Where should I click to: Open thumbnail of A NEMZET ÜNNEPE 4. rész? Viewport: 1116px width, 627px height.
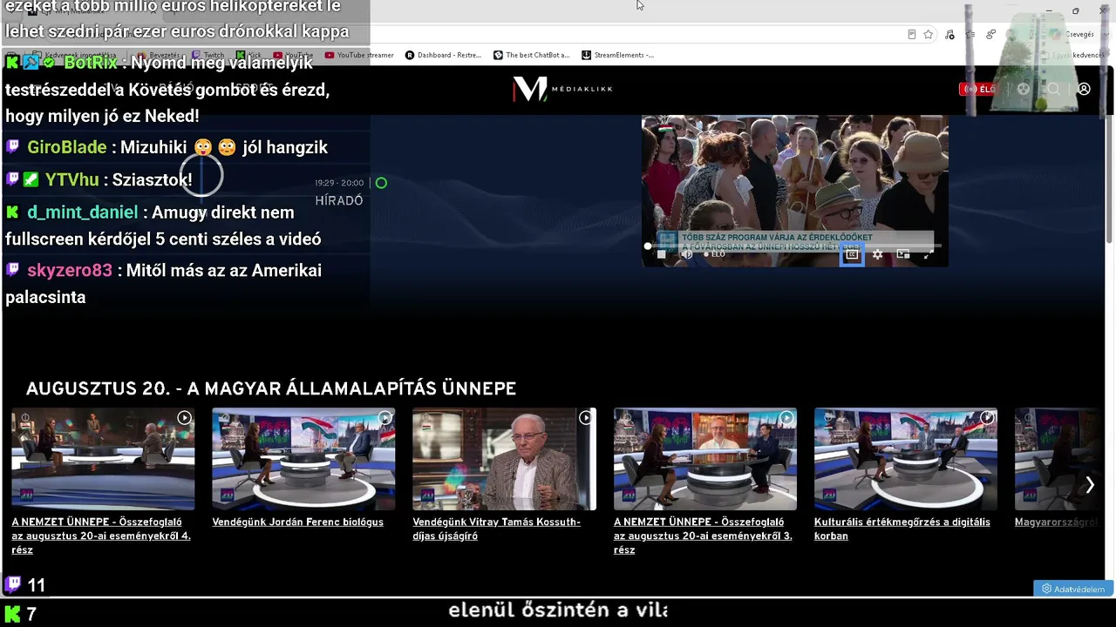click(x=103, y=459)
